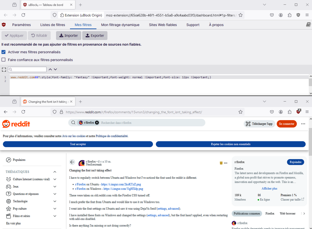The height and width of the screenshot is (229, 312).
Task: Check Faire confiance aux filtres personnalisés
Action: click(x=3, y=60)
